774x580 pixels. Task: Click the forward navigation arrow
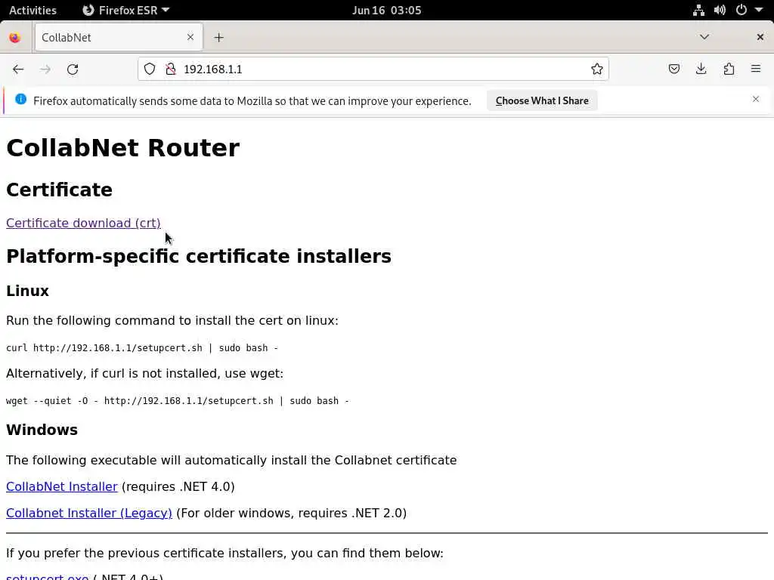tap(45, 69)
